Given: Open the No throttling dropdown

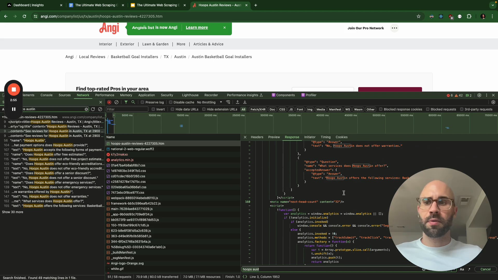Looking at the screenshot, I should point(210,102).
